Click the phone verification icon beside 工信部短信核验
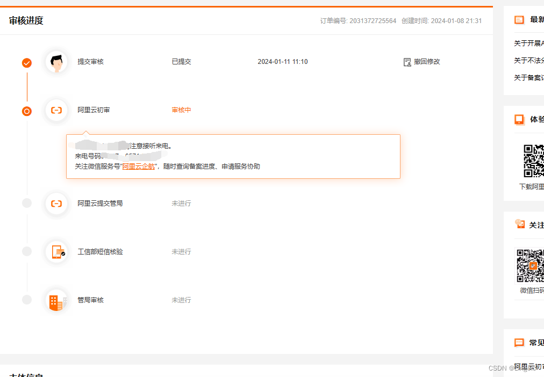 tap(56, 251)
